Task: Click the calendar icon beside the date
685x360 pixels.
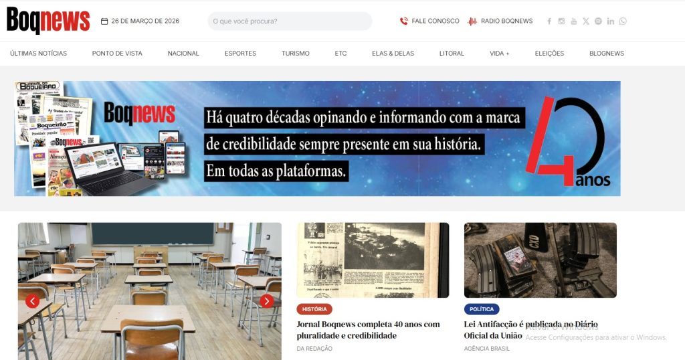Action: (x=104, y=21)
